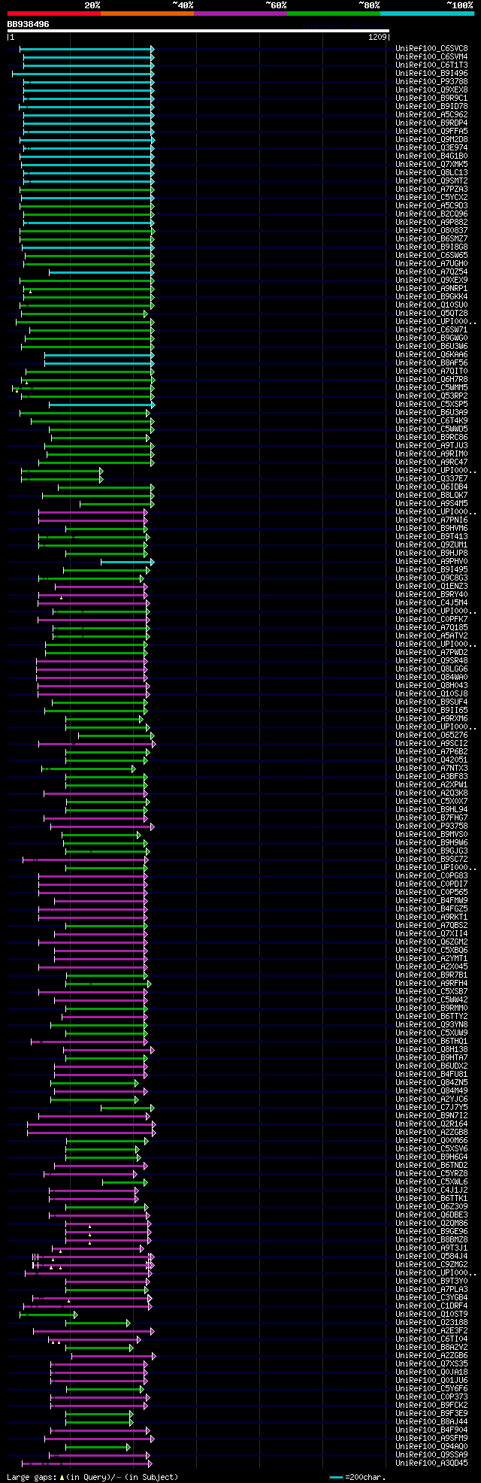Viewport: 481px width, 1483px height.
Task: Open hit UniRef100_C6T1T3
Action: [x=431, y=65]
